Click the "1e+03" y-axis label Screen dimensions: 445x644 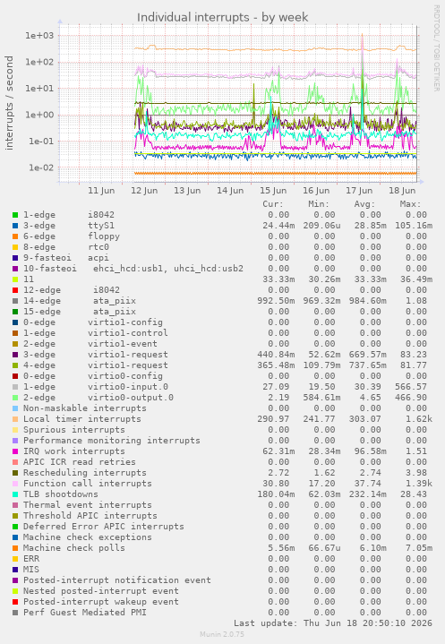39,36
